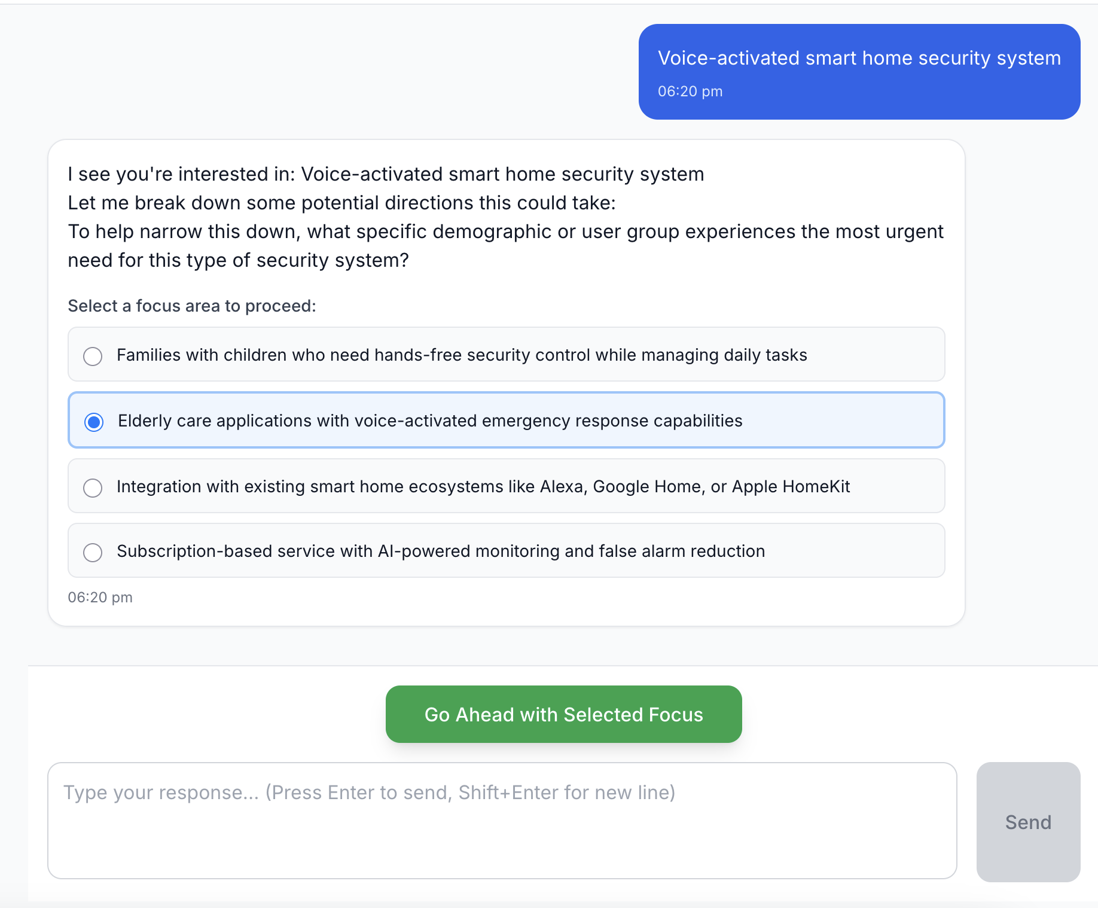The height and width of the screenshot is (908, 1098).
Task: Click the 'Integration with existing smart home' label
Action: coord(483,487)
